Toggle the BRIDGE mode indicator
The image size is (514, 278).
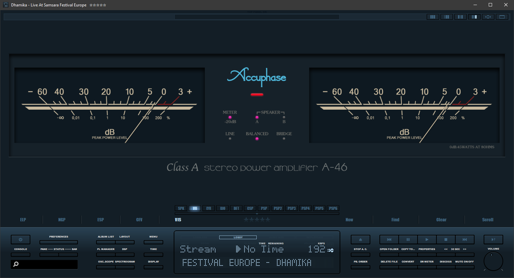284,139
